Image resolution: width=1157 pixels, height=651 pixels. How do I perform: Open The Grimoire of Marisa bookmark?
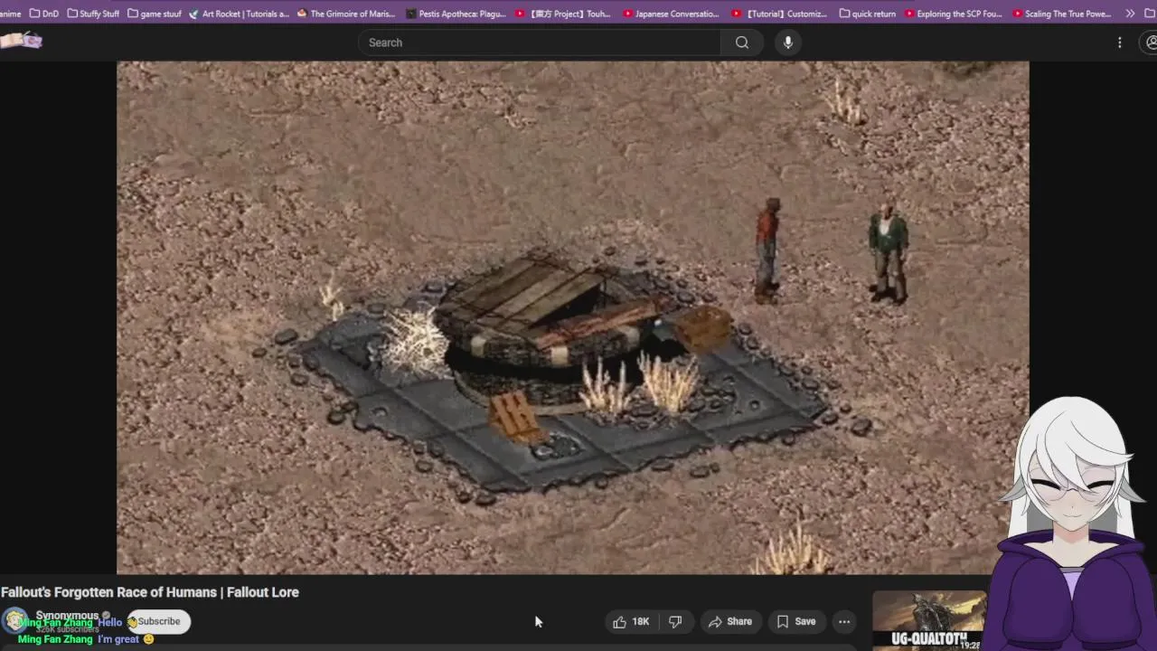[x=345, y=14]
